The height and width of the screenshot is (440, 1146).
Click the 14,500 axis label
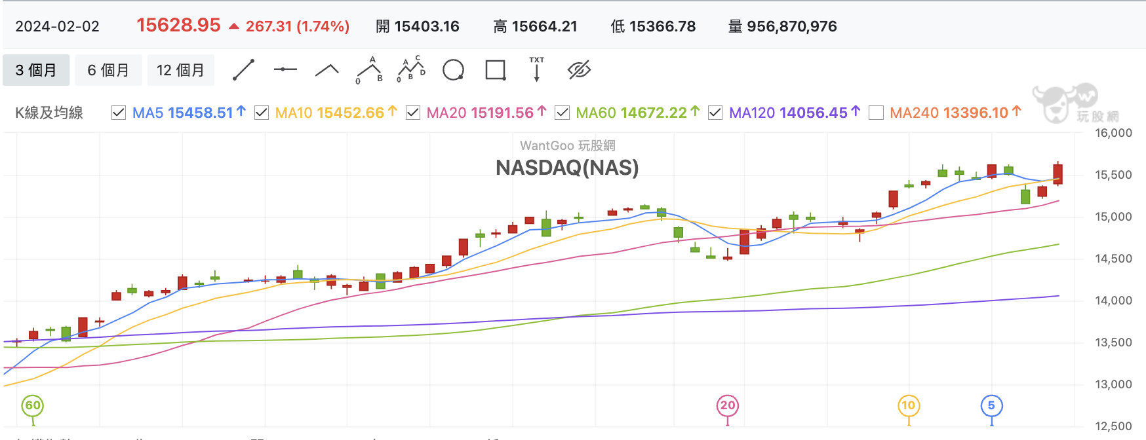pos(1113,259)
